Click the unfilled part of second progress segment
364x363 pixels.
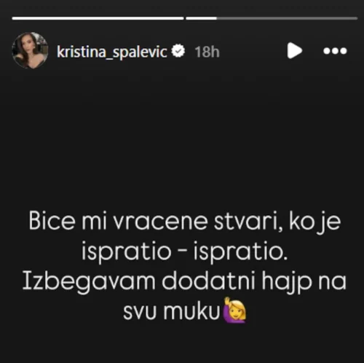(287, 18)
